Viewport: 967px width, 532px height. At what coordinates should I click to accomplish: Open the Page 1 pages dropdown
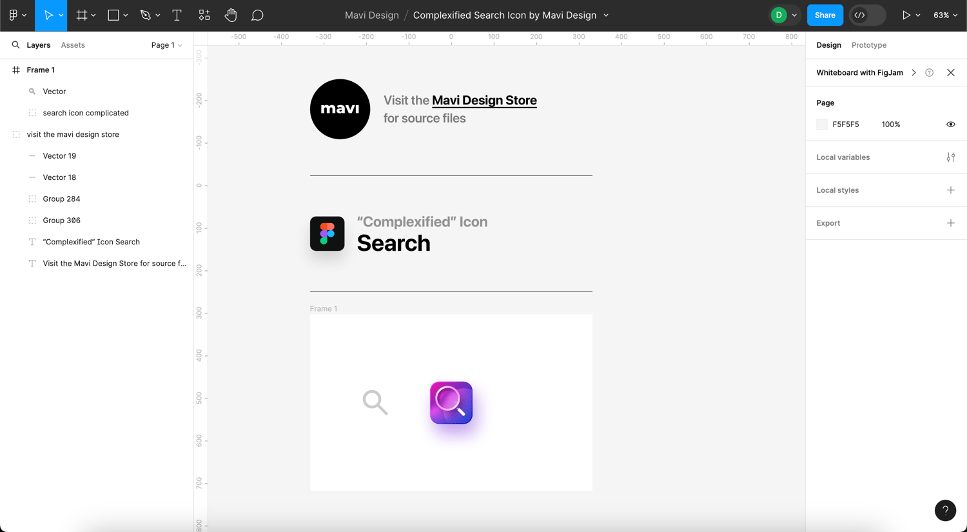[166, 45]
